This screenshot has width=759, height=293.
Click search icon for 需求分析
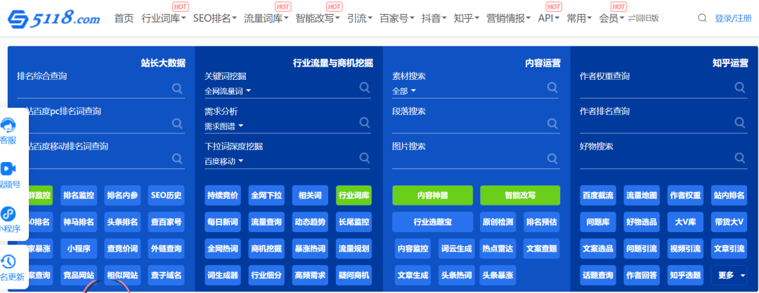pos(365,123)
